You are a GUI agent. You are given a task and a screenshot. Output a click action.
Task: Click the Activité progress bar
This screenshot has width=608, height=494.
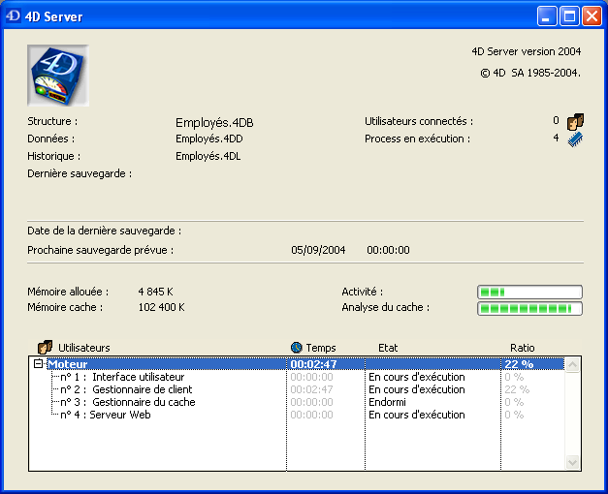(529, 292)
